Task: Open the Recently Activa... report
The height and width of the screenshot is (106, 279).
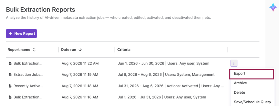Action: tap(28, 86)
